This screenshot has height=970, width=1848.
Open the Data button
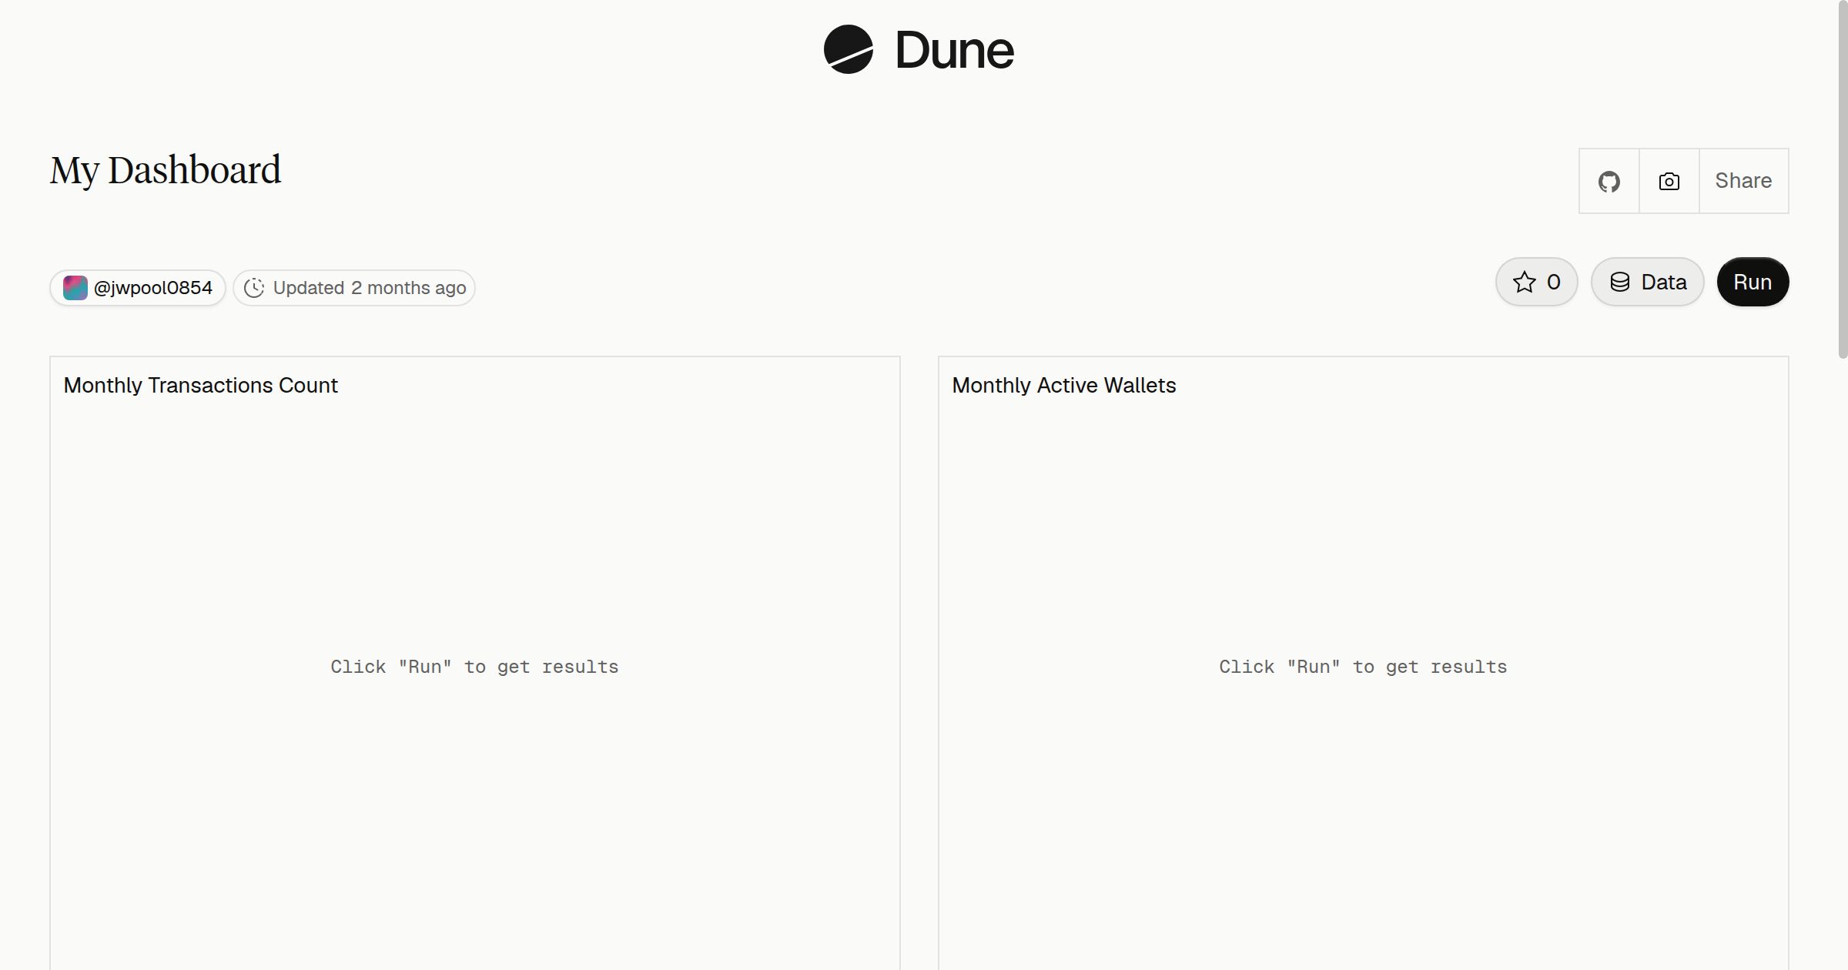(1648, 282)
